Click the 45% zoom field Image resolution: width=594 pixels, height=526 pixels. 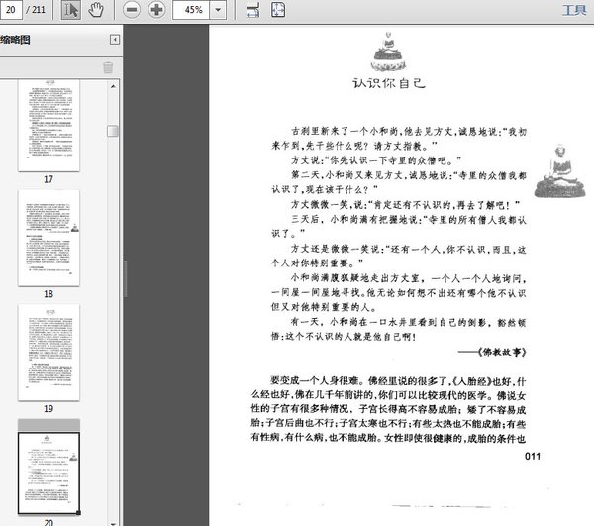191,10
